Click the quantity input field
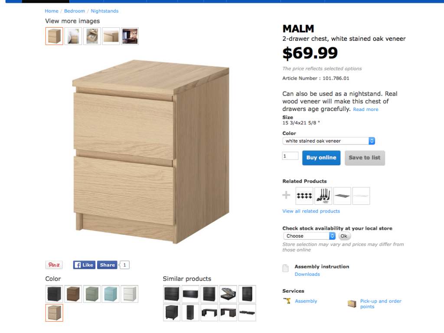444x333 pixels. pos(290,156)
